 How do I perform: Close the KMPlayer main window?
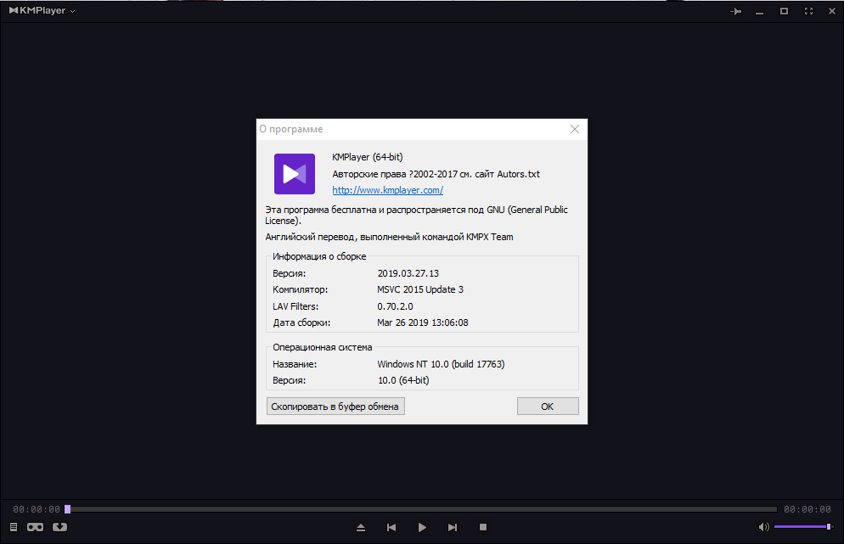coord(831,11)
